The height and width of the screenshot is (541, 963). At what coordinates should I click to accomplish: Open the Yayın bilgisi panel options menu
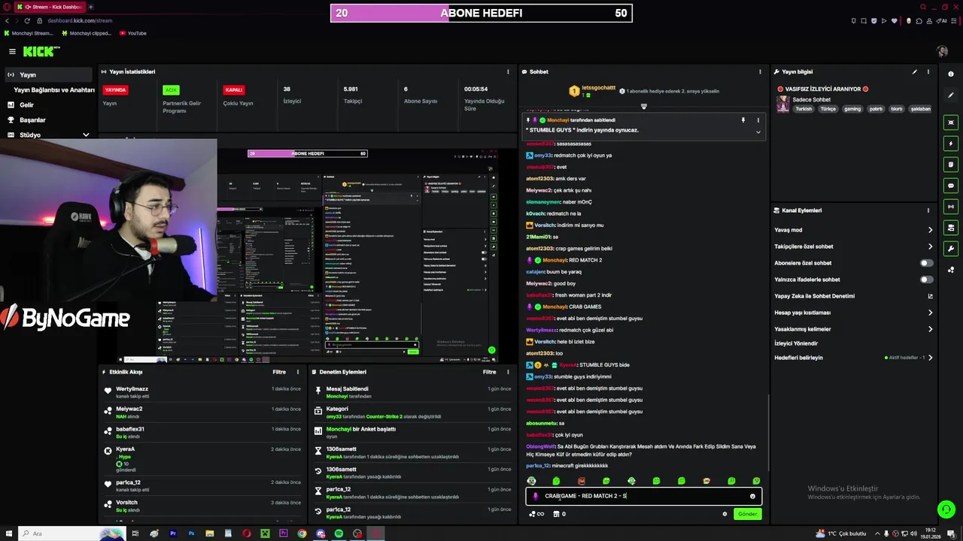928,72
